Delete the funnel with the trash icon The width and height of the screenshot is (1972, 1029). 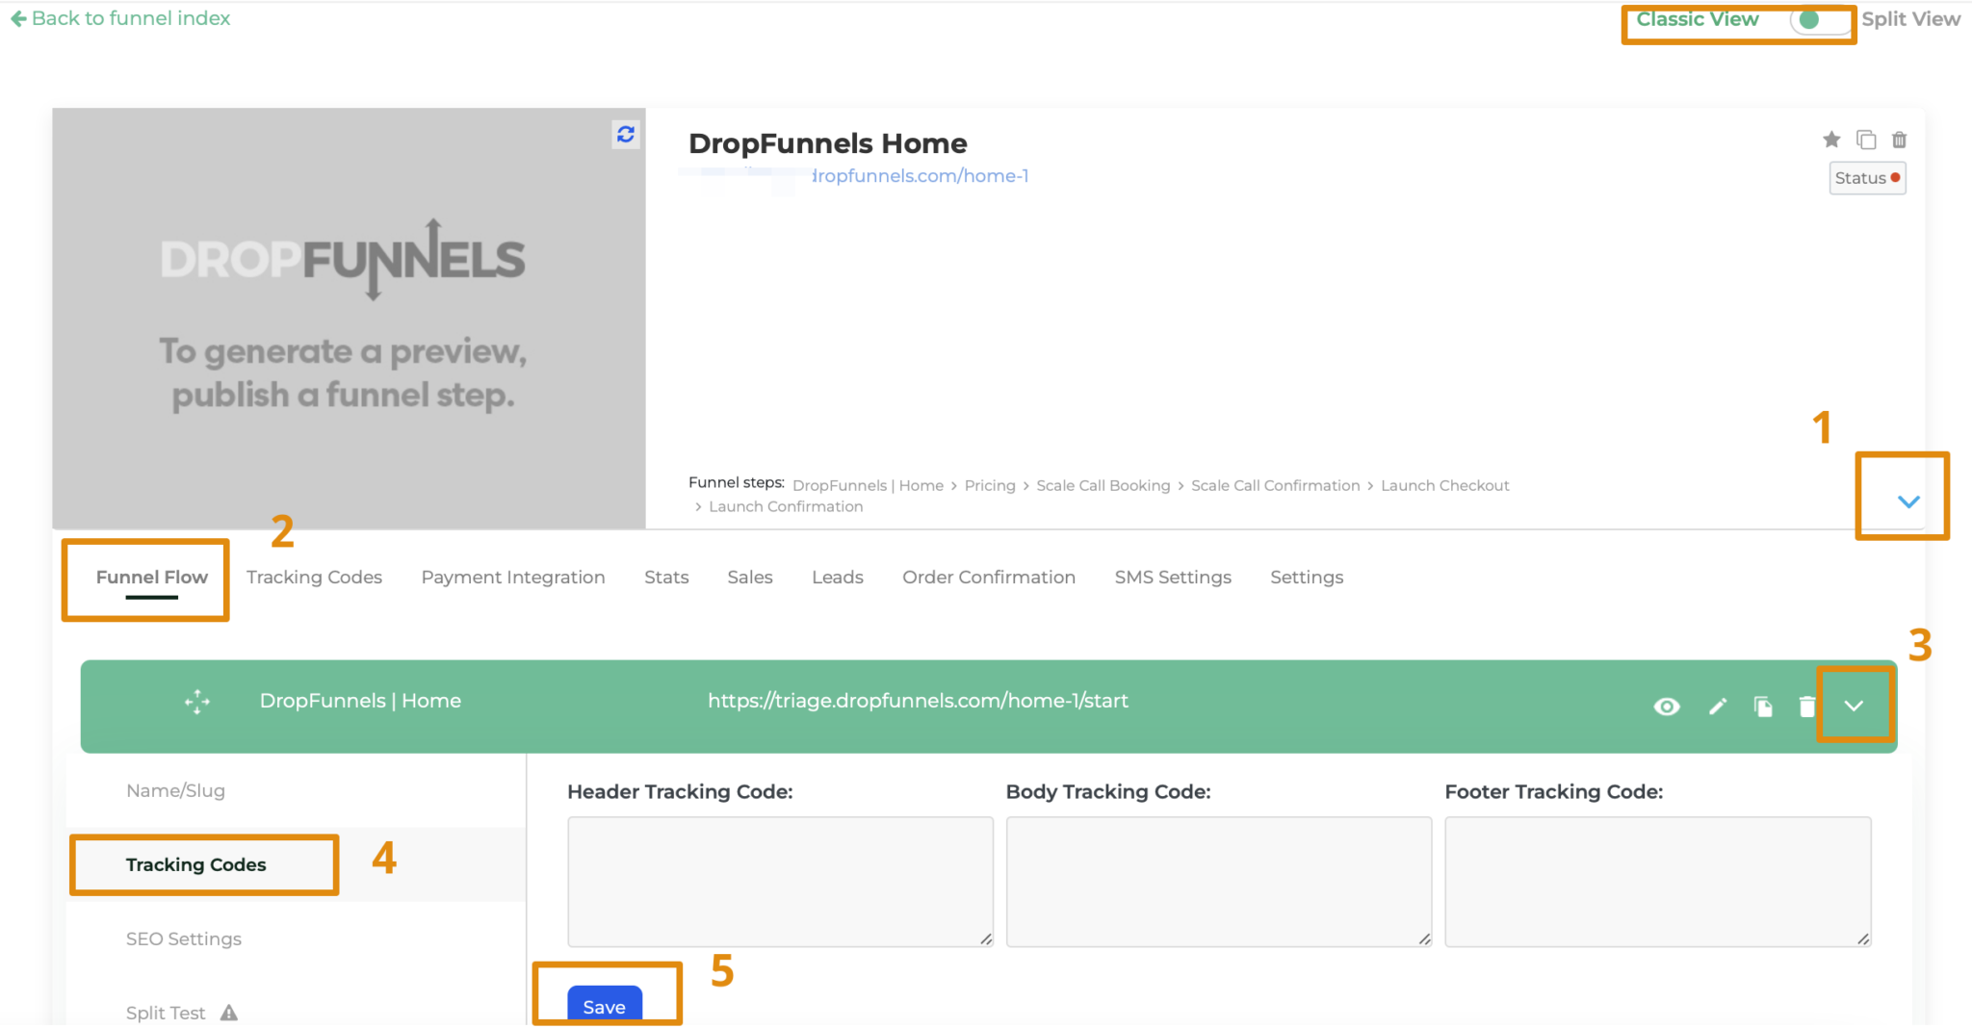tap(1900, 140)
